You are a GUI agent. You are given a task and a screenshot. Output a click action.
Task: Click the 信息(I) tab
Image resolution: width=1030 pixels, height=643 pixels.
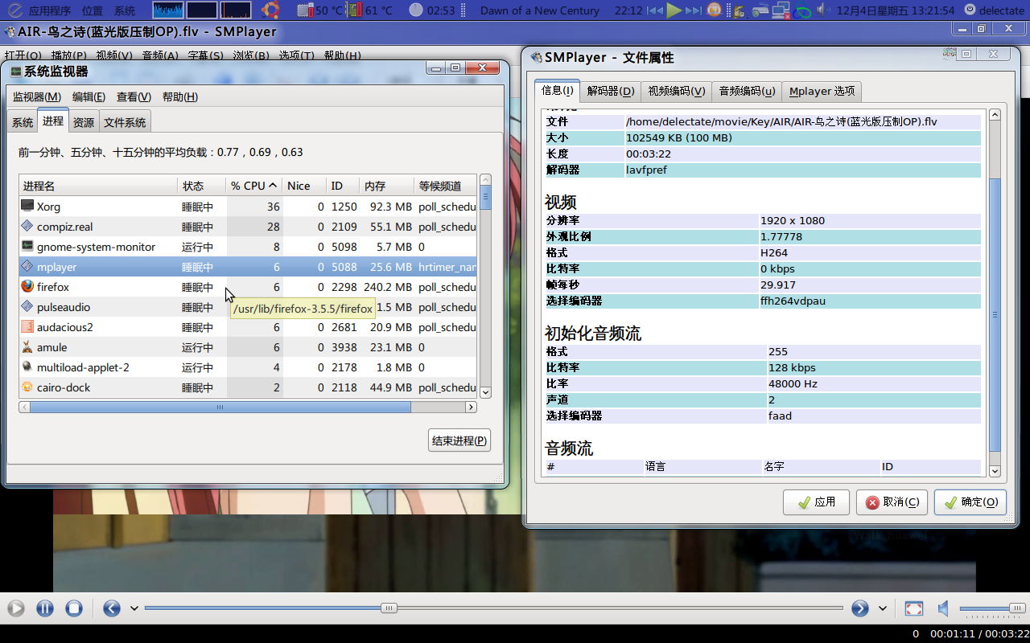click(557, 90)
